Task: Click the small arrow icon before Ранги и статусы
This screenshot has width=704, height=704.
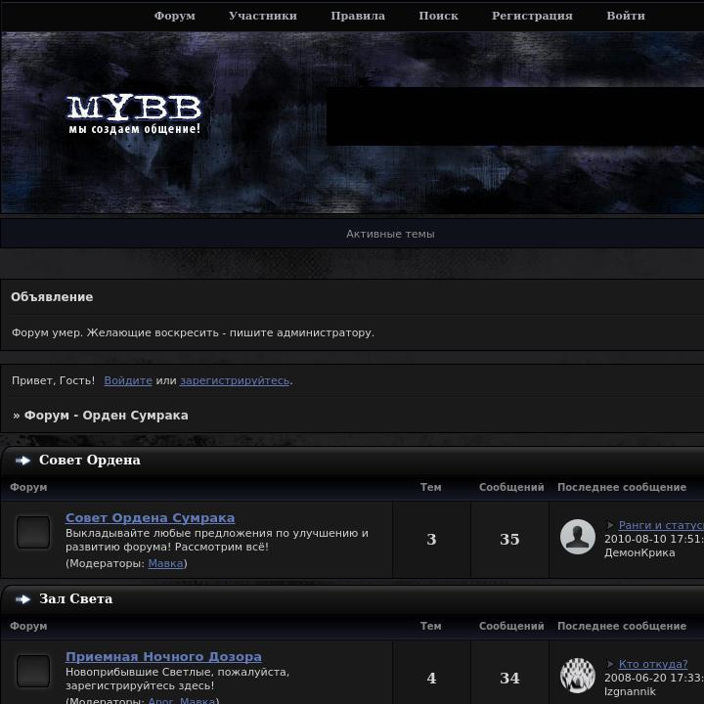Action: [x=610, y=525]
